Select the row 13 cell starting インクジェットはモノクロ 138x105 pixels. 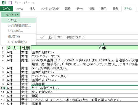point(84,100)
